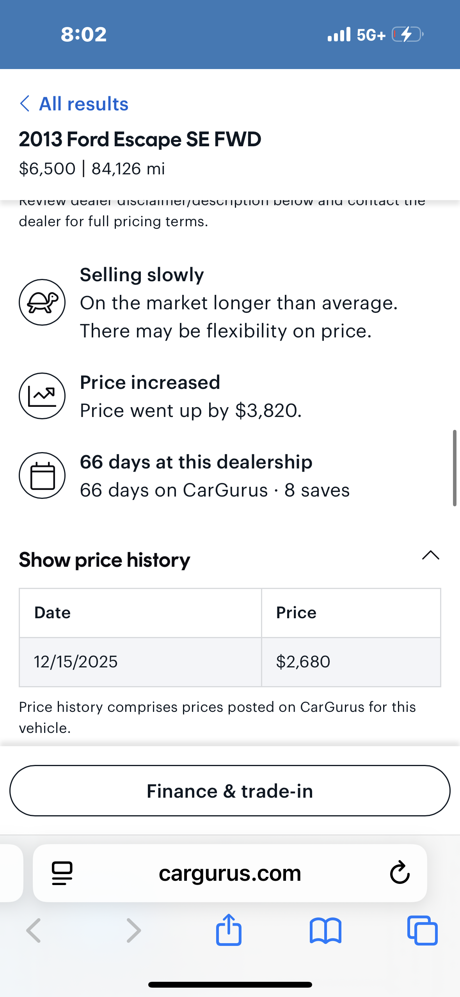Viewport: 460px width, 997px height.
Task: Open the page reader menu icon
Action: [x=62, y=873]
